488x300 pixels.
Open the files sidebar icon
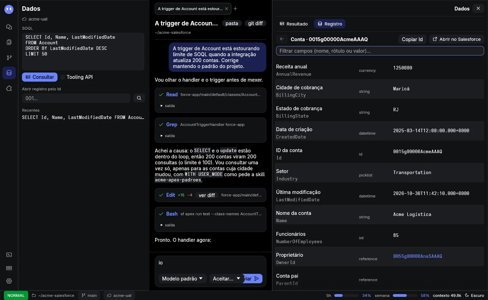[9, 42]
